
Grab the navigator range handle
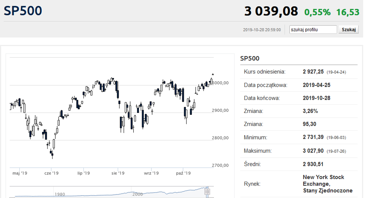point(207,192)
